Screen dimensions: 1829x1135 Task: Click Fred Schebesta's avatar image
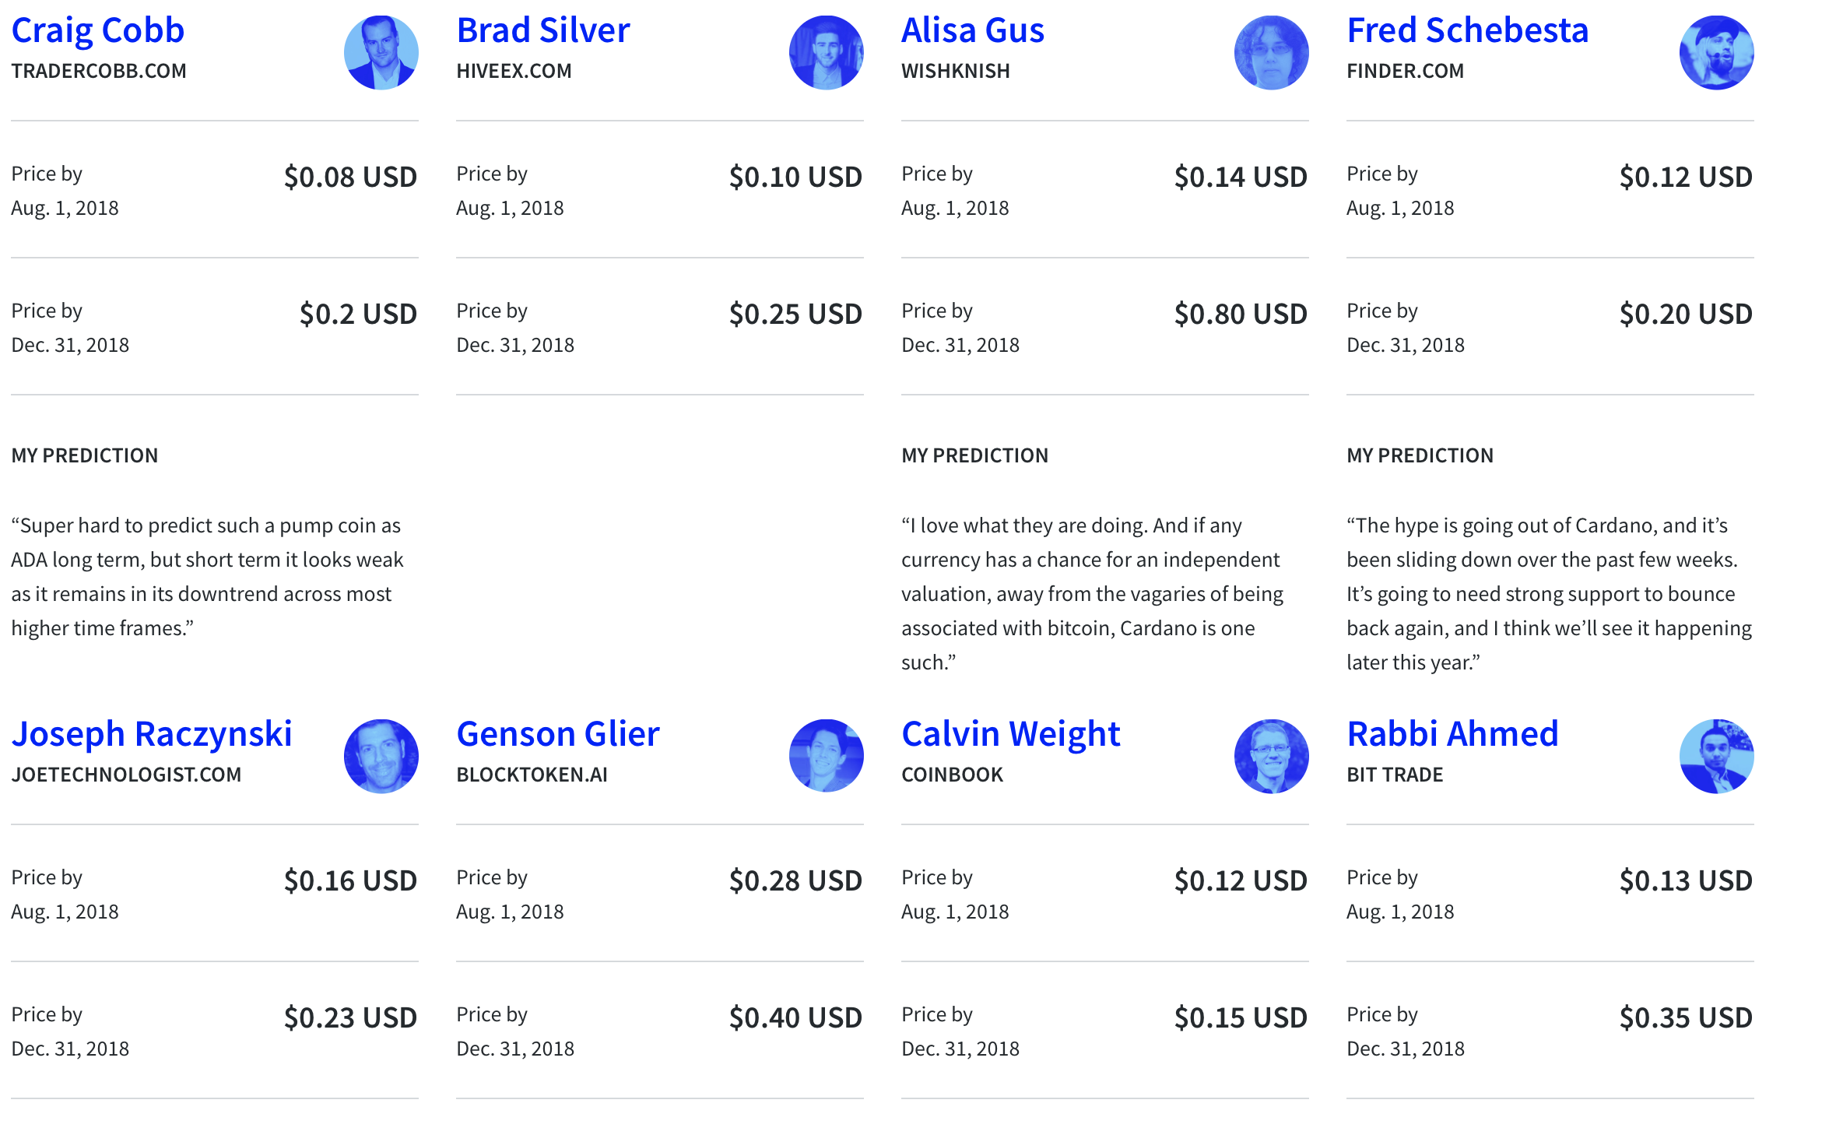click(1716, 53)
